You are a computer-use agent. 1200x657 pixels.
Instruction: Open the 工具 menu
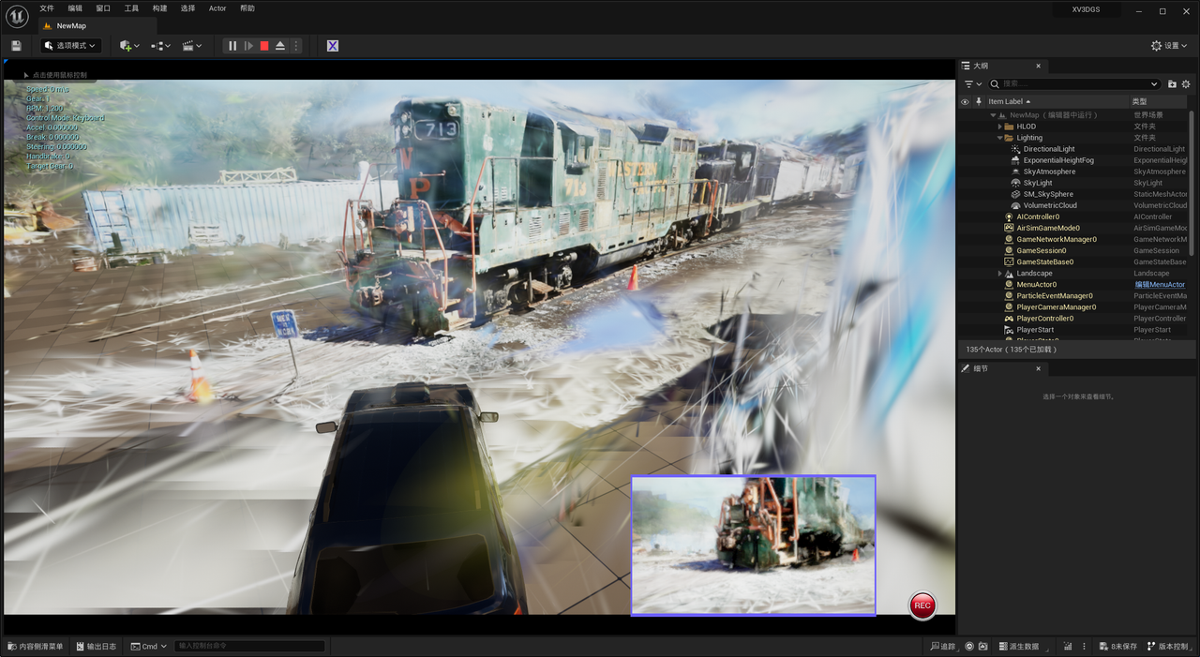(131, 8)
